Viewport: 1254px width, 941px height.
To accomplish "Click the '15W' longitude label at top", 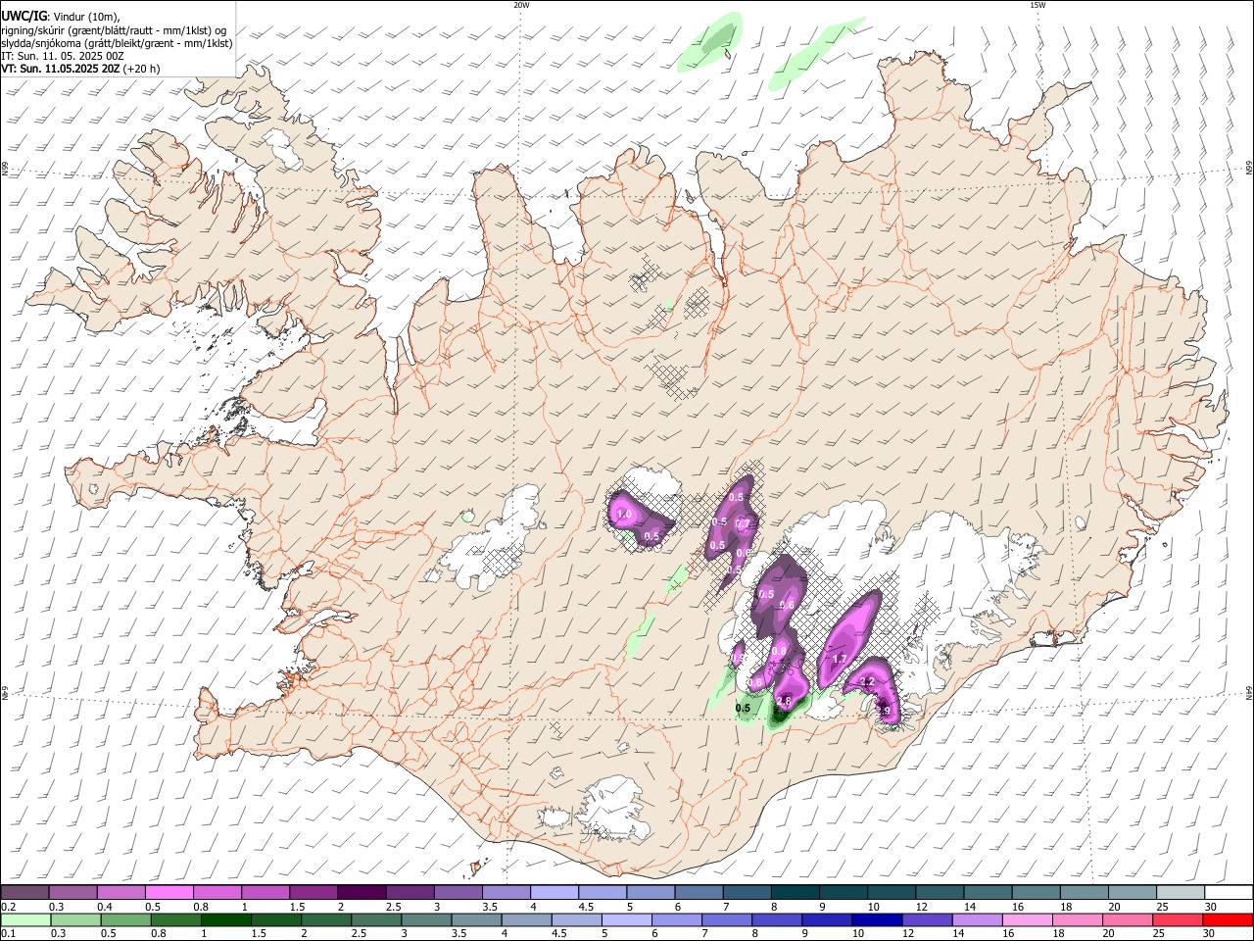I will (1037, 5).
